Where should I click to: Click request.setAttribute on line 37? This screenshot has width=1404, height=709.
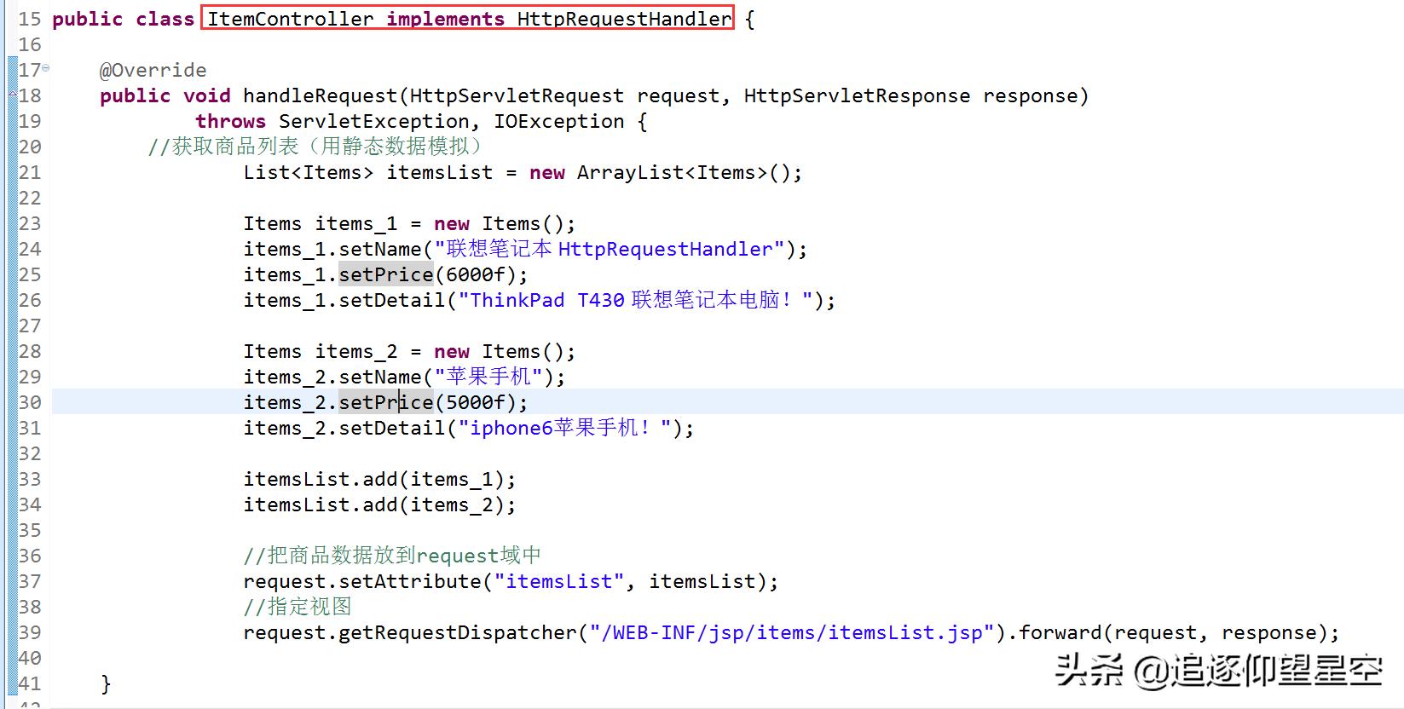pos(362,581)
